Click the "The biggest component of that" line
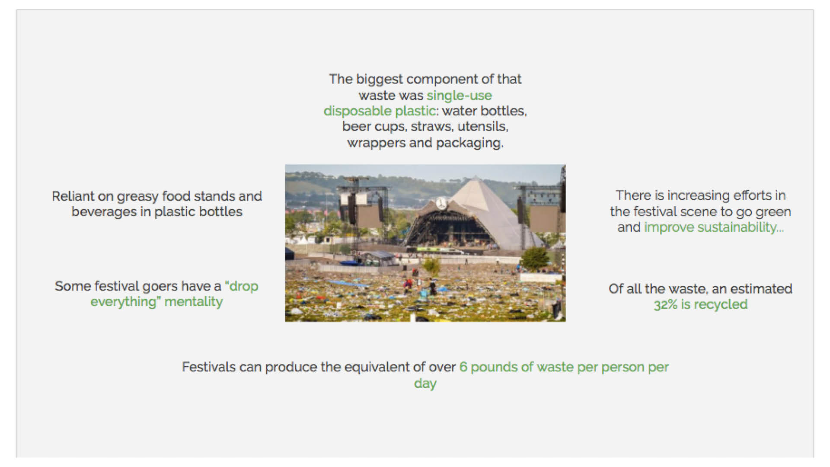This screenshot has height=467, width=830. (425, 79)
